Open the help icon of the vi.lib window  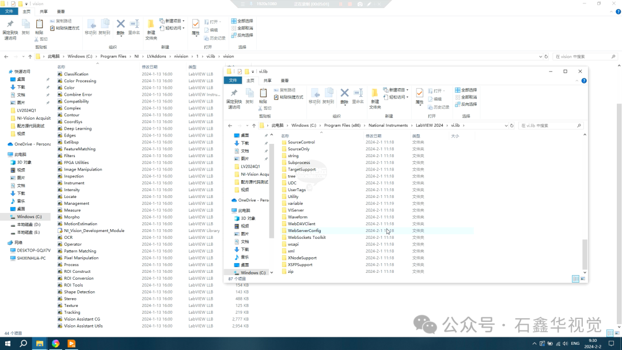tap(584, 81)
